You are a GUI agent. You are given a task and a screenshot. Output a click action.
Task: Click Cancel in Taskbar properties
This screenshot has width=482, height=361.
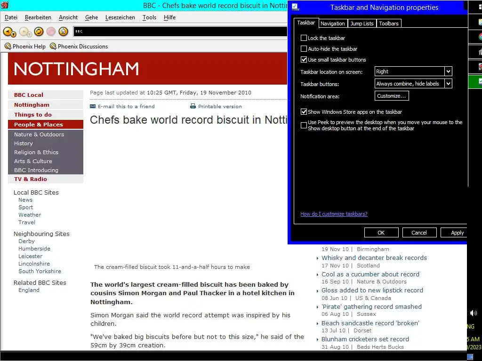tap(419, 232)
